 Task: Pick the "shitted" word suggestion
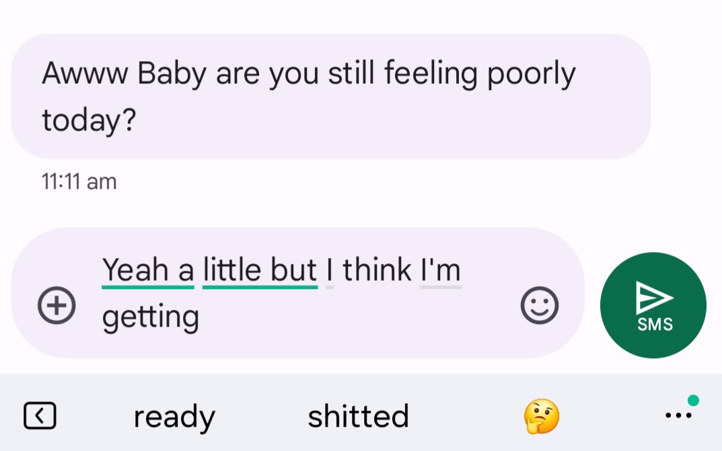point(358,417)
